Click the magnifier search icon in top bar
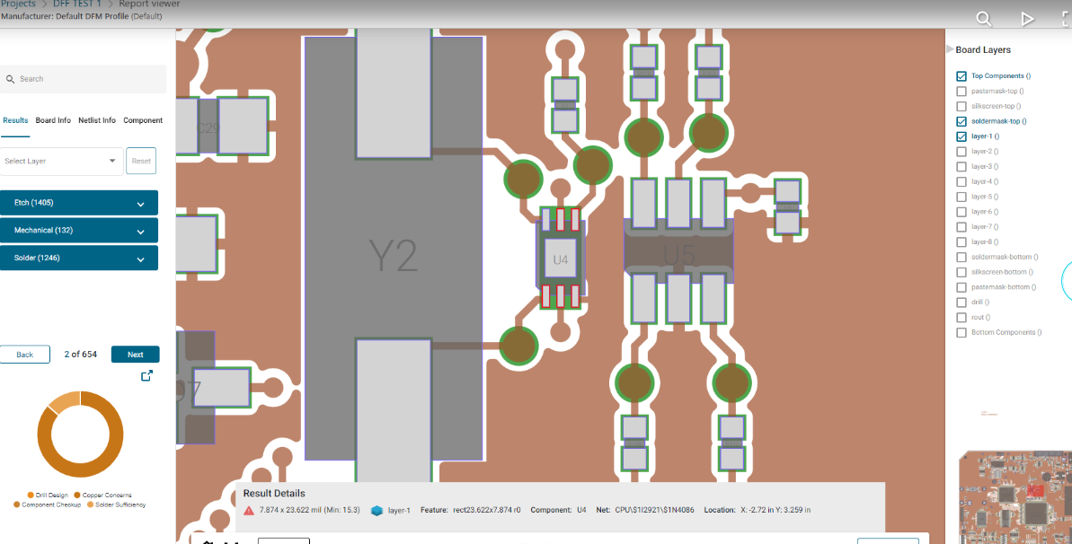 tap(984, 19)
